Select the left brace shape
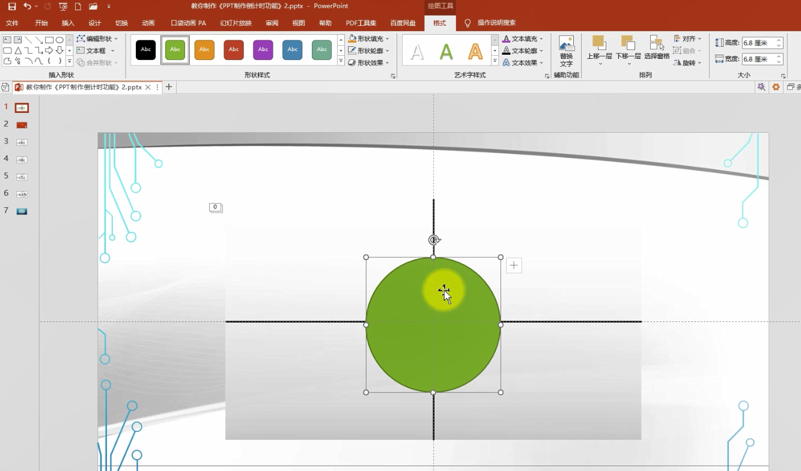The image size is (801, 471). point(49,61)
